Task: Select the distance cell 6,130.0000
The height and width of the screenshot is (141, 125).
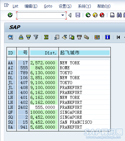Action: pos(44,73)
